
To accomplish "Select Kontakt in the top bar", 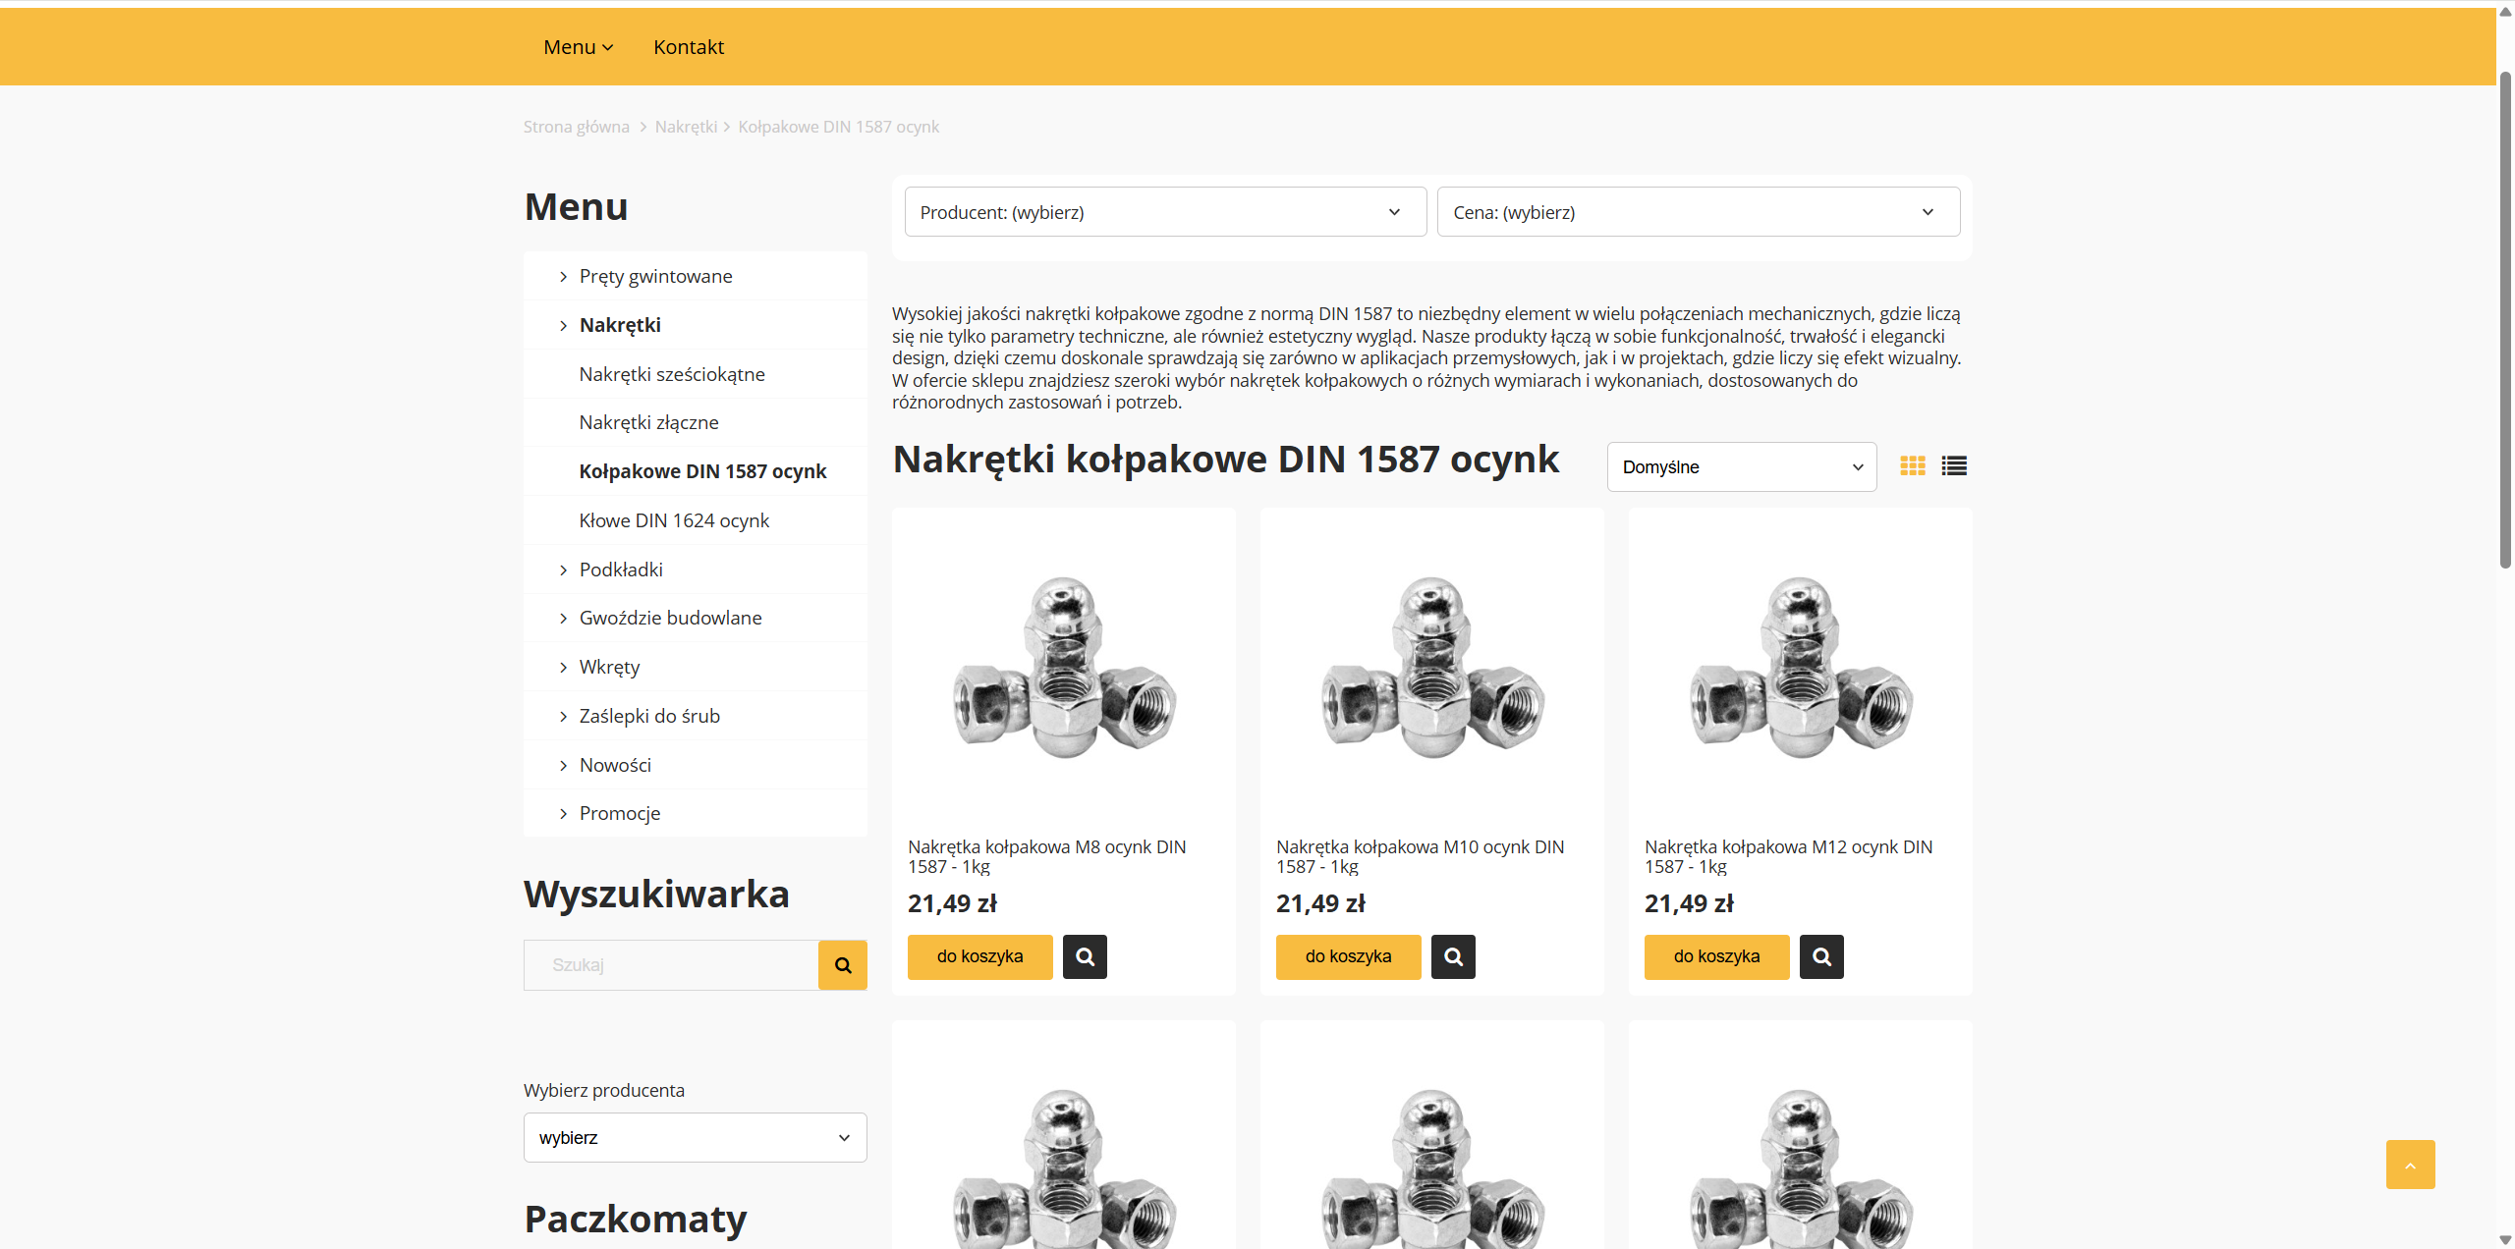I will (688, 46).
